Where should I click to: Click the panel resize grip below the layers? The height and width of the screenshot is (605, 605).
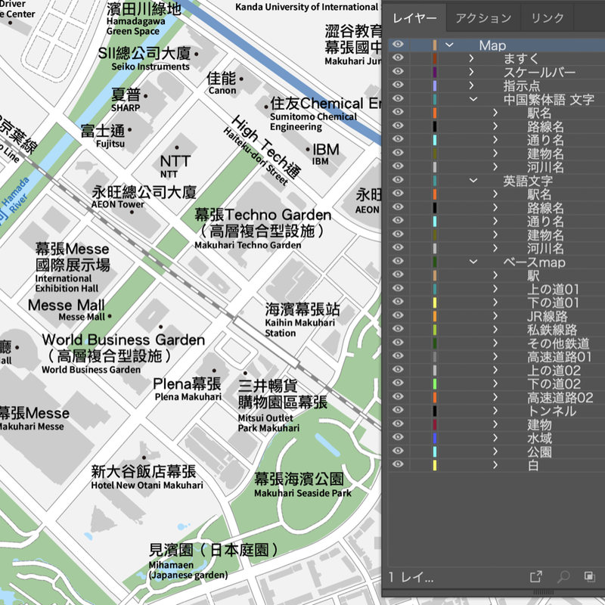[543, 593]
